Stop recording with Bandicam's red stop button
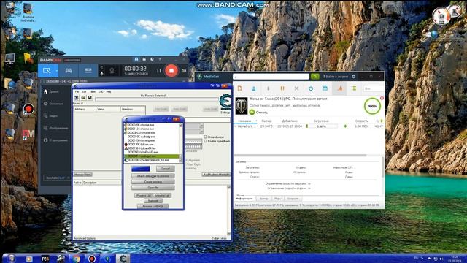Image resolution: width=467 pixels, height=263 pixels. pos(171,71)
